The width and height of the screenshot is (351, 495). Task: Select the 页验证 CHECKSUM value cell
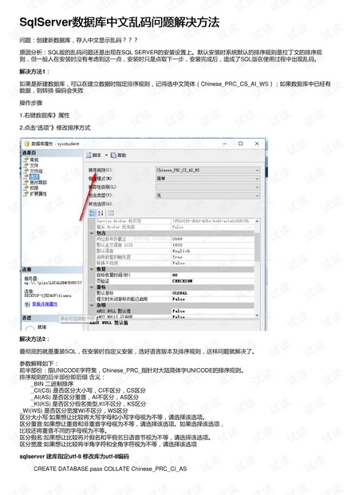[212, 281]
